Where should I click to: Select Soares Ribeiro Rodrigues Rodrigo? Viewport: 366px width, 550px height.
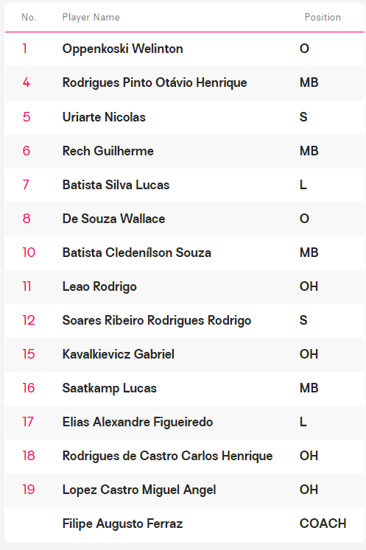(157, 320)
